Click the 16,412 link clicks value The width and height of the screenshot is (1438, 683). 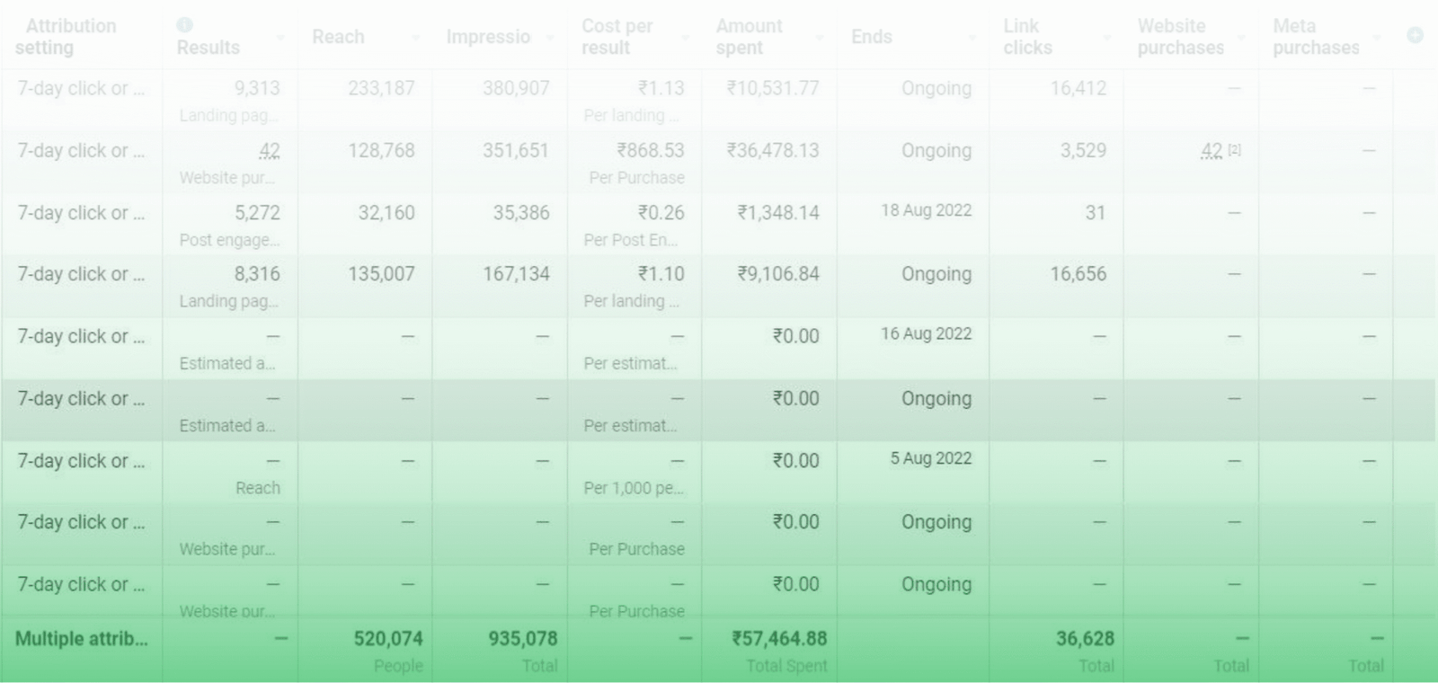(1078, 88)
